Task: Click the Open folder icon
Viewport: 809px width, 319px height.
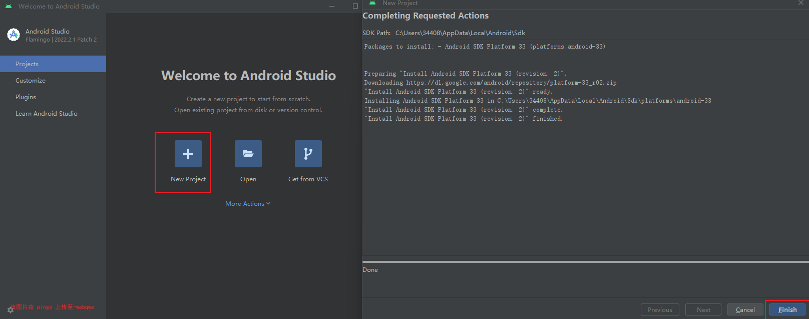Action: pos(248,154)
